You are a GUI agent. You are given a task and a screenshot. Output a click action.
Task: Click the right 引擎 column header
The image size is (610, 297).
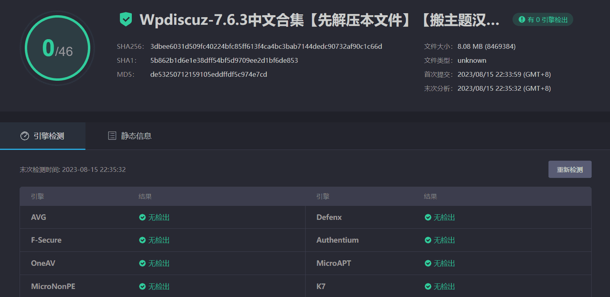click(x=323, y=197)
